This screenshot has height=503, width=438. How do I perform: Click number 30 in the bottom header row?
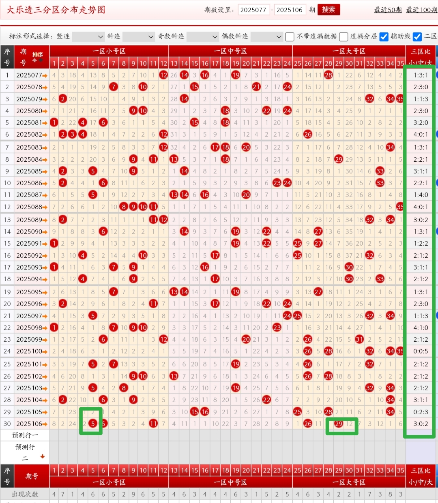(x=349, y=471)
